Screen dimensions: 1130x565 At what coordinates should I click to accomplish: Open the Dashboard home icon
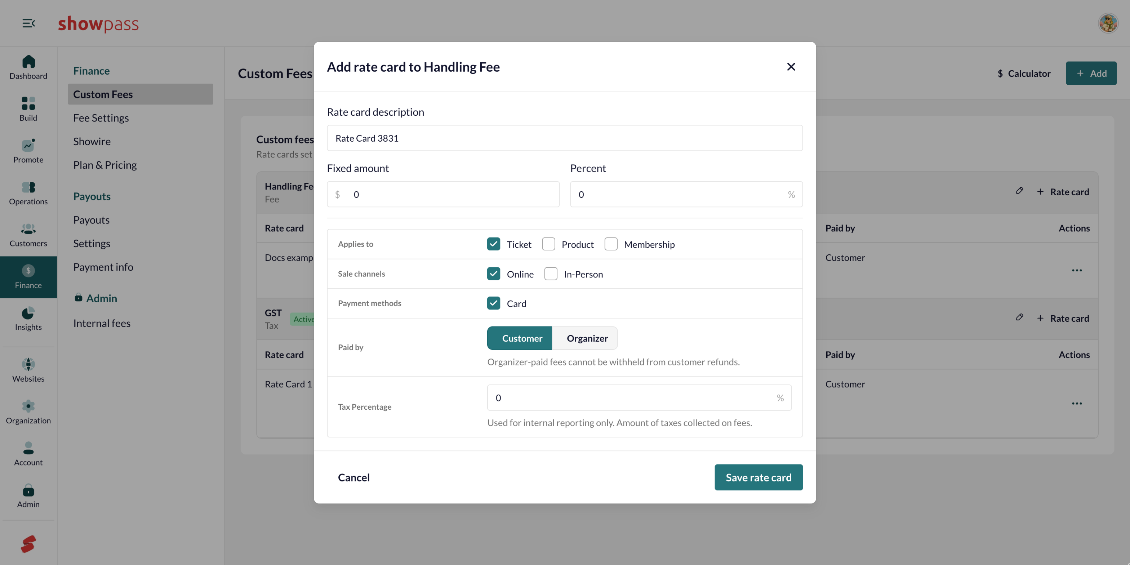tap(28, 61)
